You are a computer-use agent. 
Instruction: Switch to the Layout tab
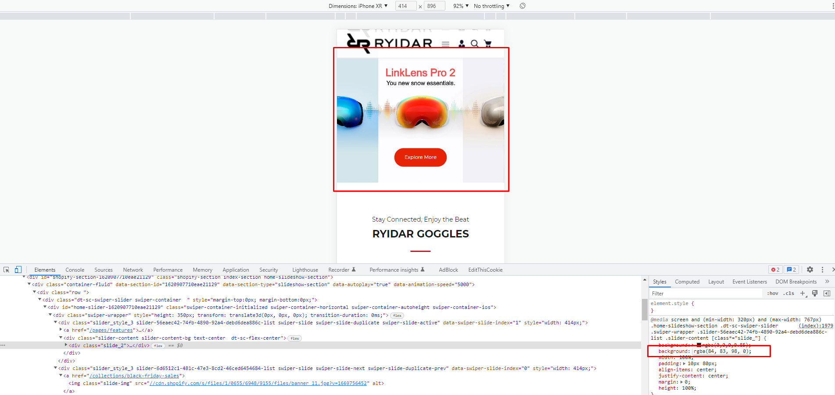[x=716, y=282]
